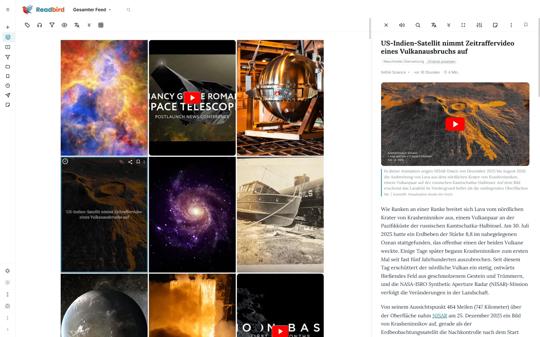540x337 pixels.
Task: Click the feed list scrollbar
Action: coord(370,29)
